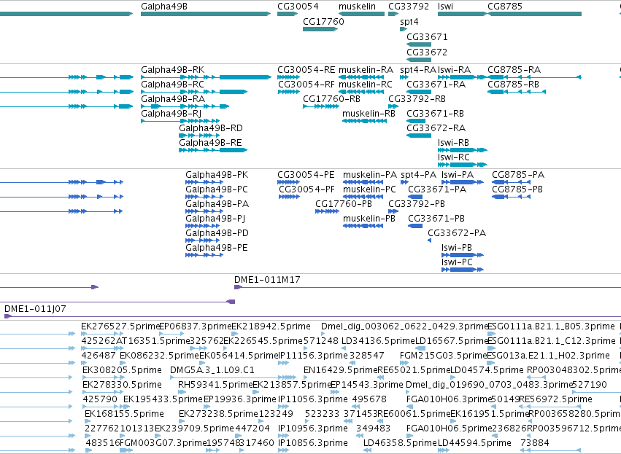Click the Galpha49B-PE protein label
This screenshot has width=621, height=454.
click(217, 248)
